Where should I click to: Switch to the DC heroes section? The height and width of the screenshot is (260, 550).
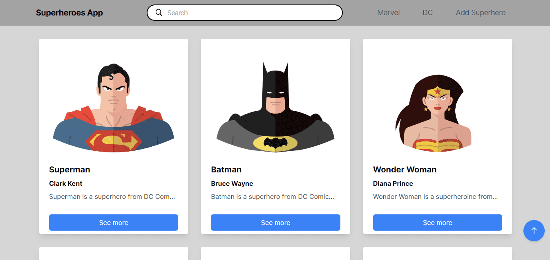(427, 13)
